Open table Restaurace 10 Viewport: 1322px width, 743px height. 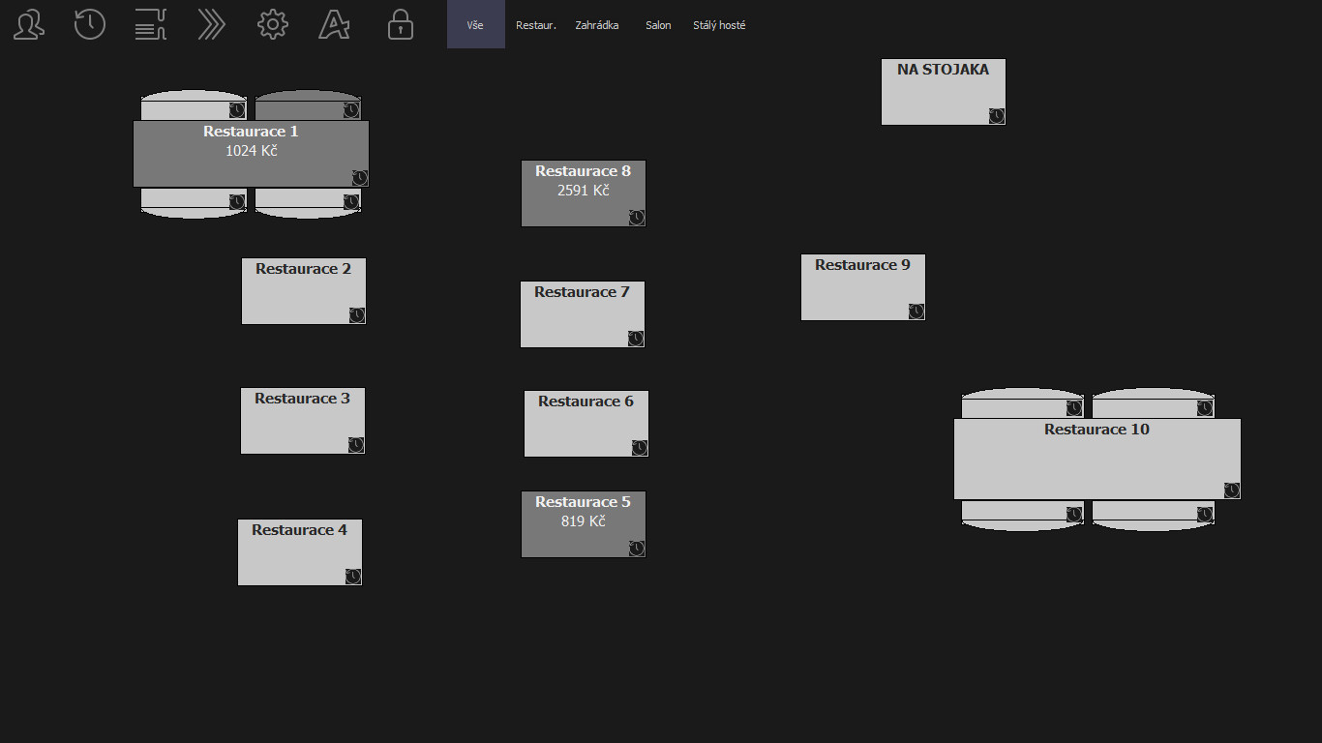point(1097,459)
